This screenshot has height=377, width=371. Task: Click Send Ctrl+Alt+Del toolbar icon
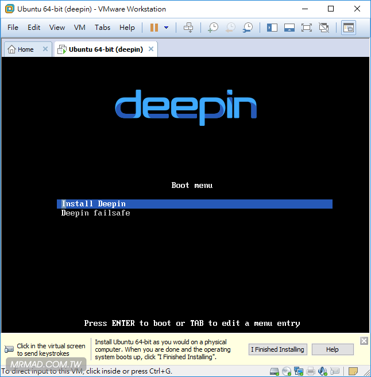coord(188,28)
